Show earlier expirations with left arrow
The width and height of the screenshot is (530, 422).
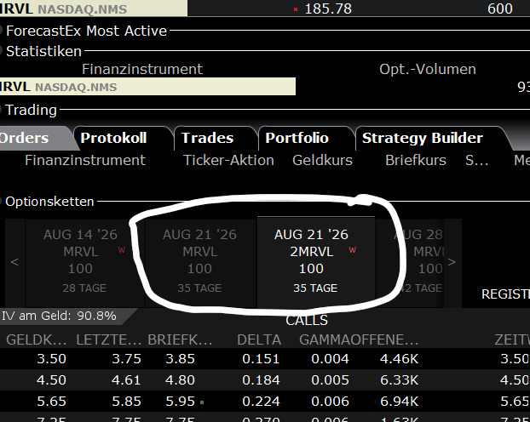pos(14,262)
